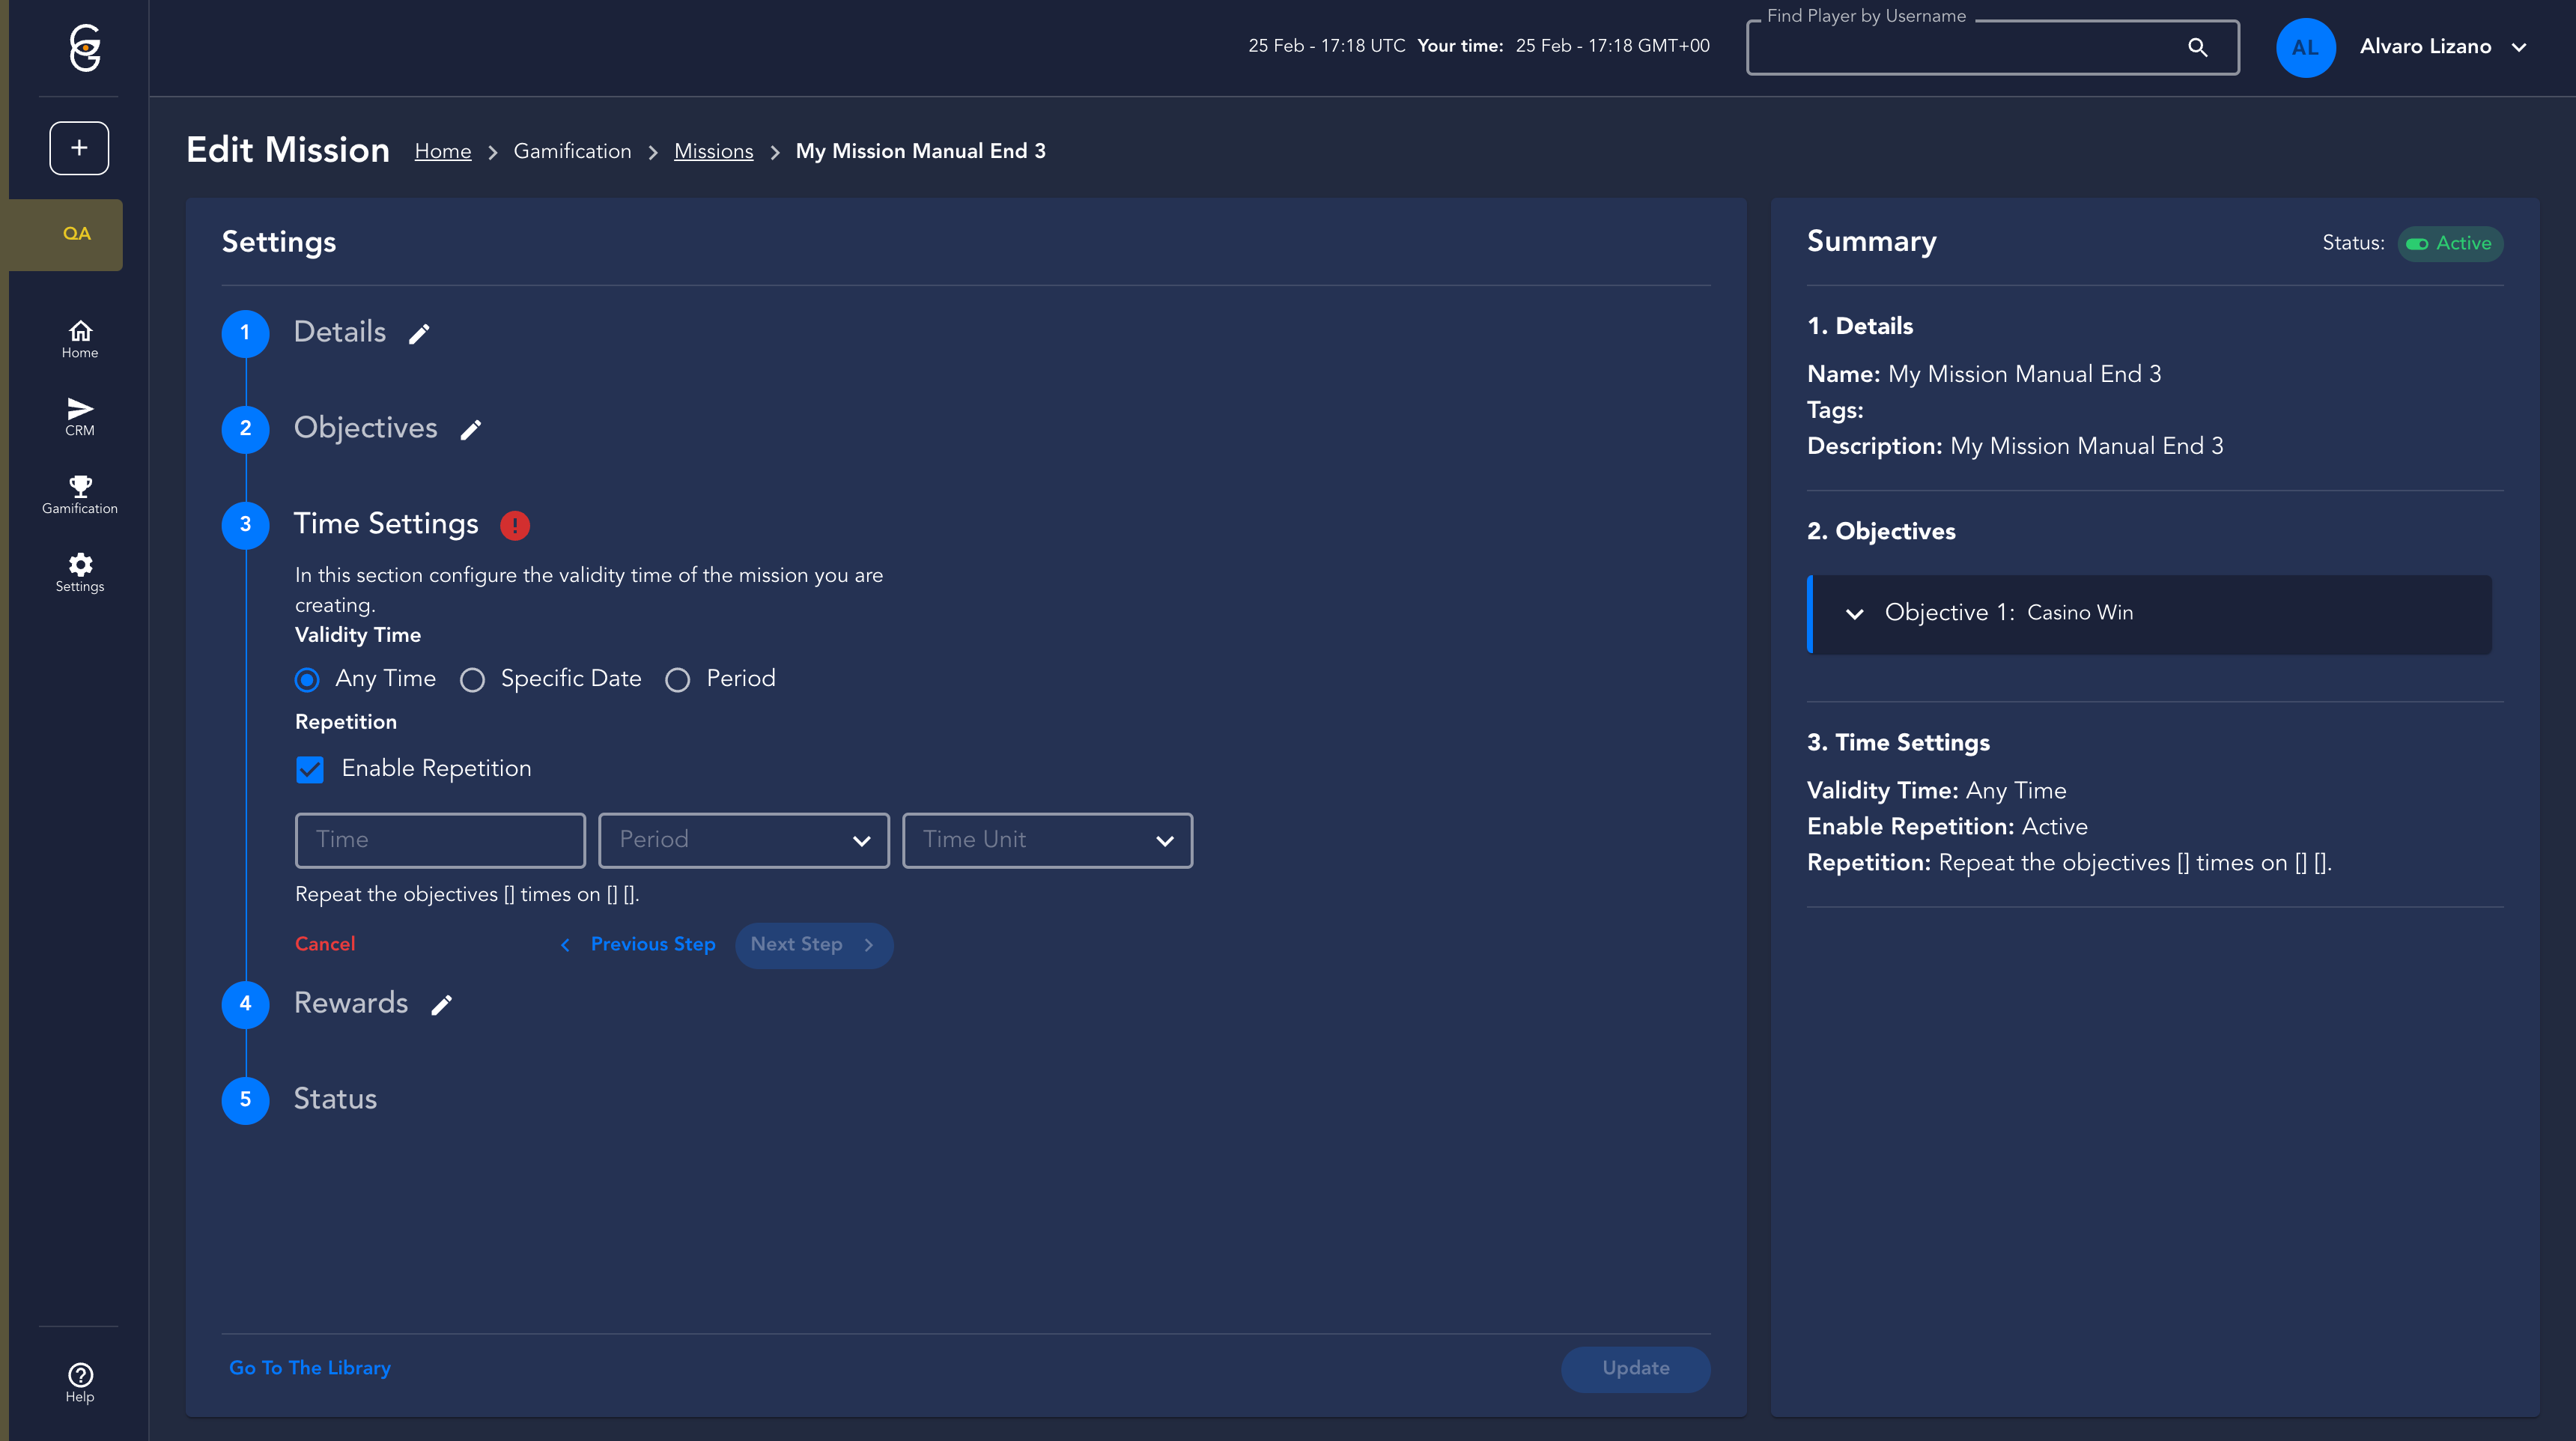This screenshot has height=1441, width=2576.
Task: Click Go To The Library link
Action: [x=309, y=1367]
